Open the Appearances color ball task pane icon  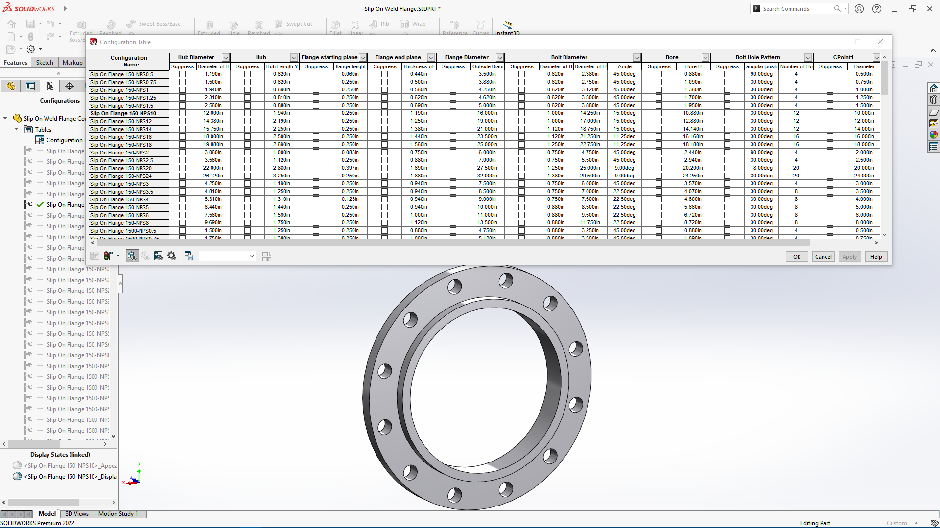click(x=933, y=135)
